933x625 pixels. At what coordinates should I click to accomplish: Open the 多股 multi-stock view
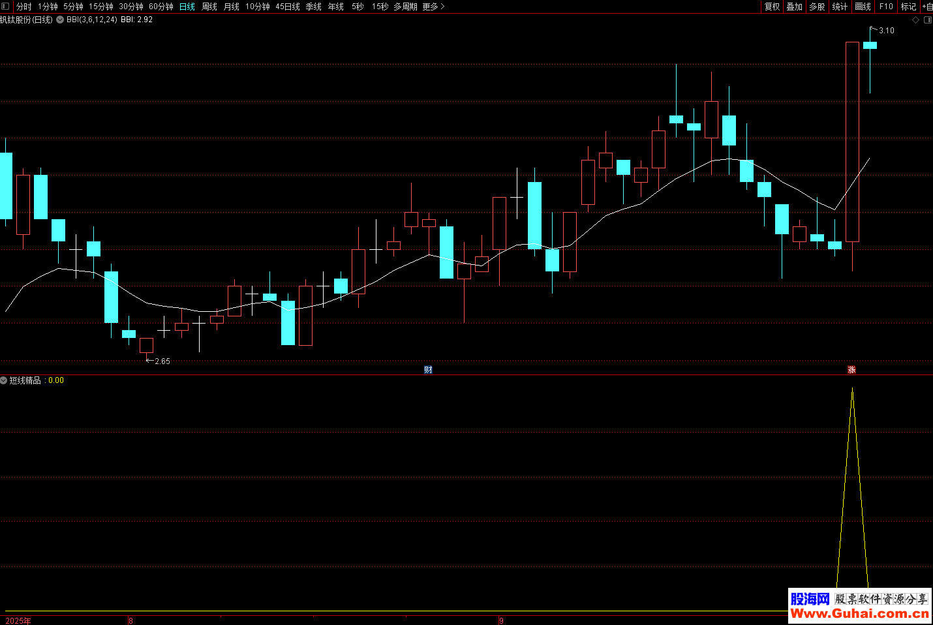817,7
